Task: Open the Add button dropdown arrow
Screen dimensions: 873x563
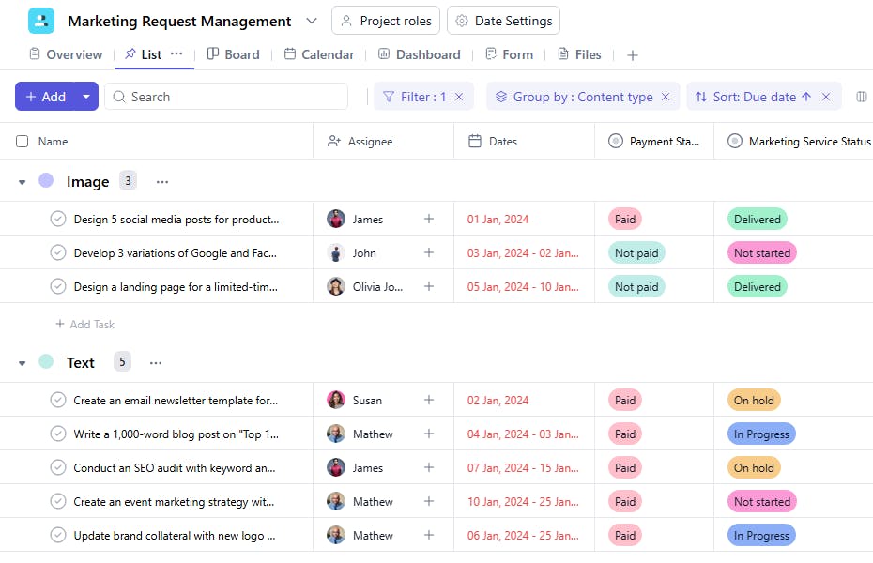Action: click(x=86, y=97)
